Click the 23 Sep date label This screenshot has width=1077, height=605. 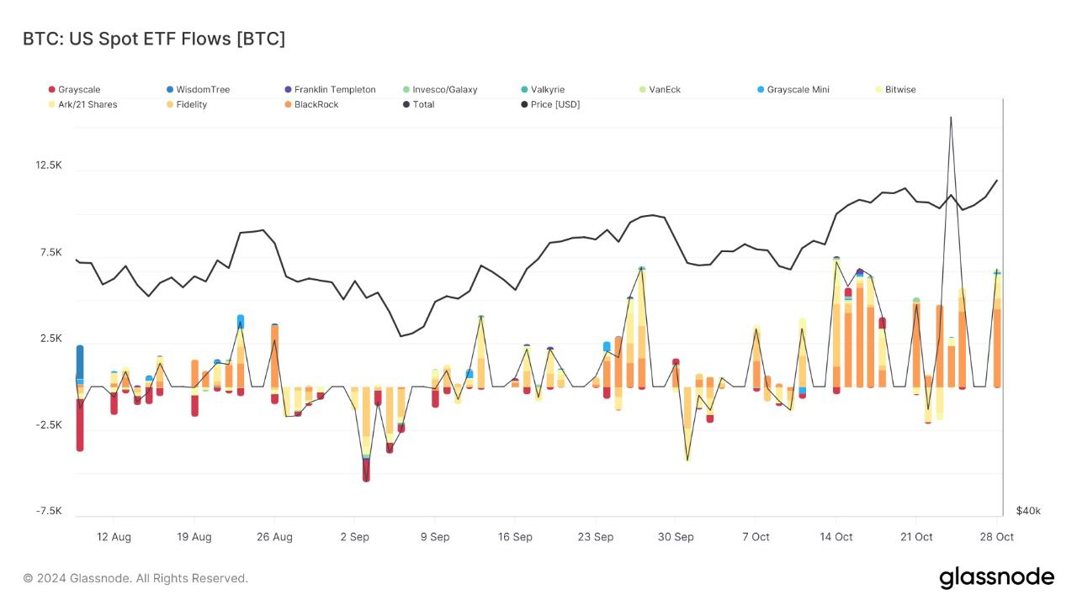point(596,537)
